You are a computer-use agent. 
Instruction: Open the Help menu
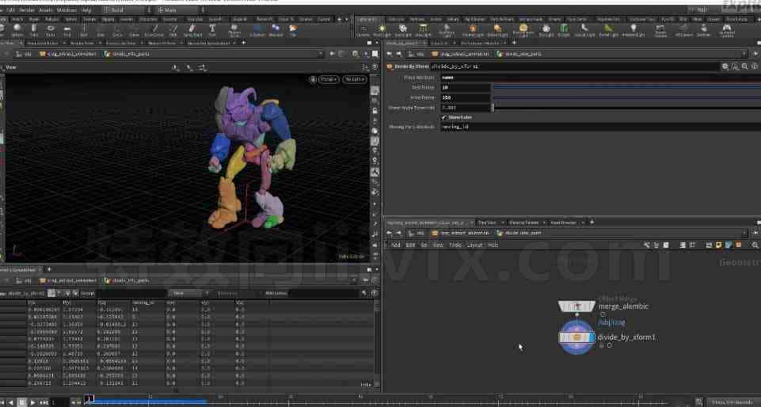point(86,10)
